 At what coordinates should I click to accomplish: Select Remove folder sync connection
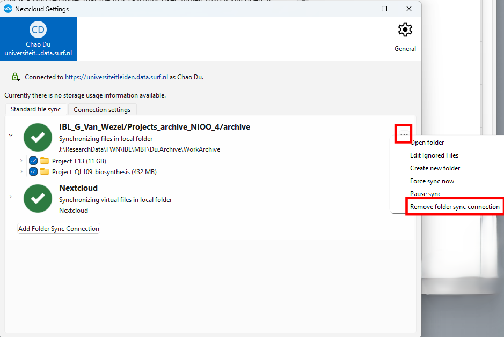pyautogui.click(x=455, y=207)
